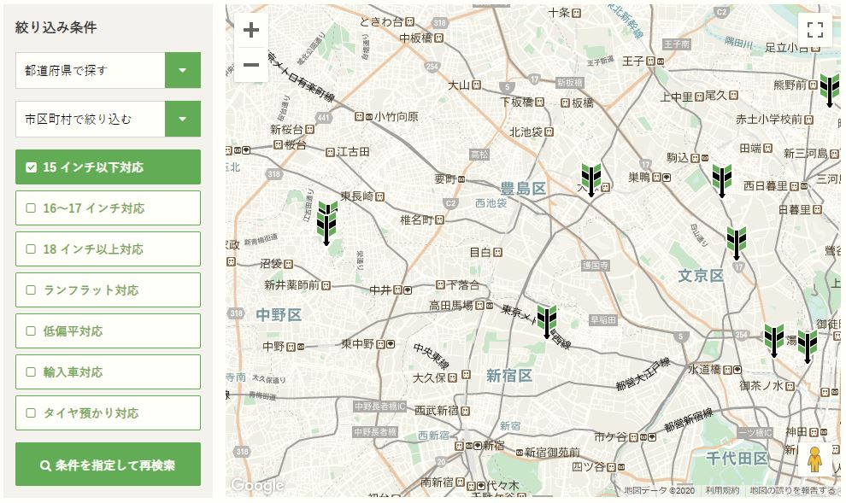Viewport: 846px width, 503px height.
Task: Click the 絞り込み条件 heading
Action: 56,27
